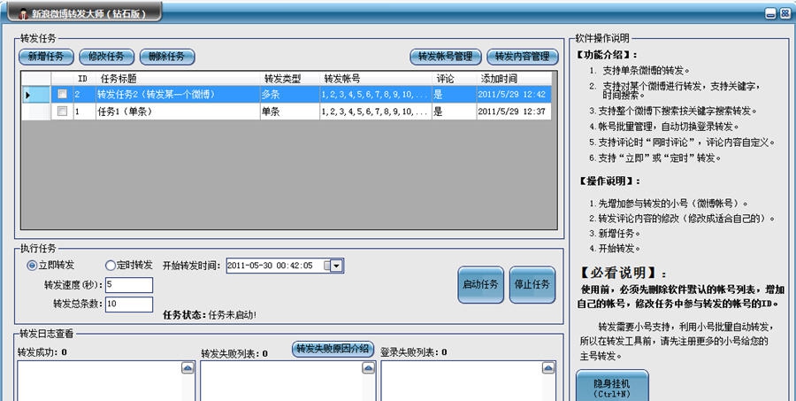The height and width of the screenshot is (401, 796).
Task: Click the application icon in title bar
Action: (x=23, y=14)
